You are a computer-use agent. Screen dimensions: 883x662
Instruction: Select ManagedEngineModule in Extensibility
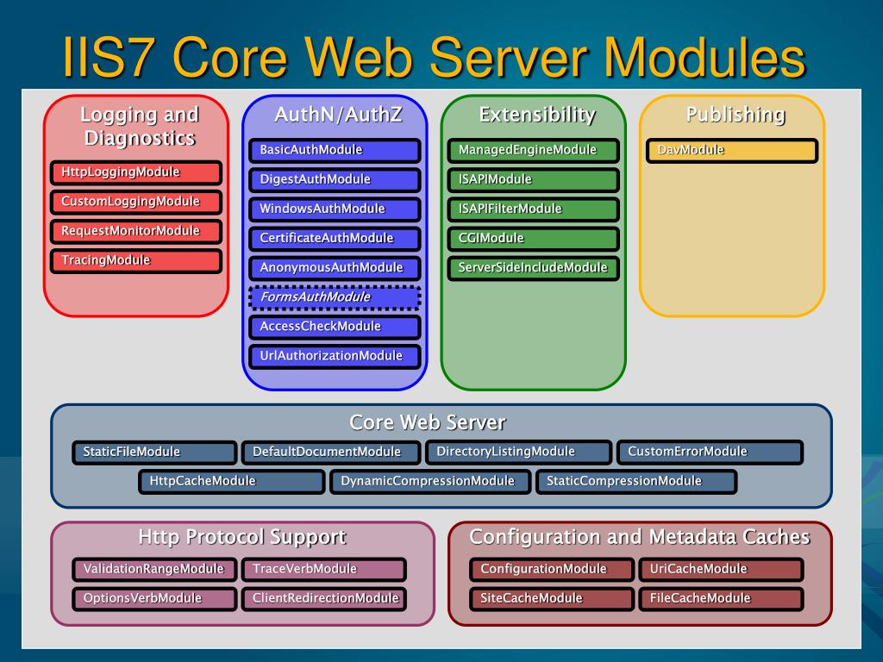click(x=533, y=150)
